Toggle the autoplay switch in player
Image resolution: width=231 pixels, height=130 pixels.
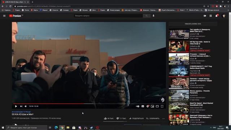click(x=138, y=106)
